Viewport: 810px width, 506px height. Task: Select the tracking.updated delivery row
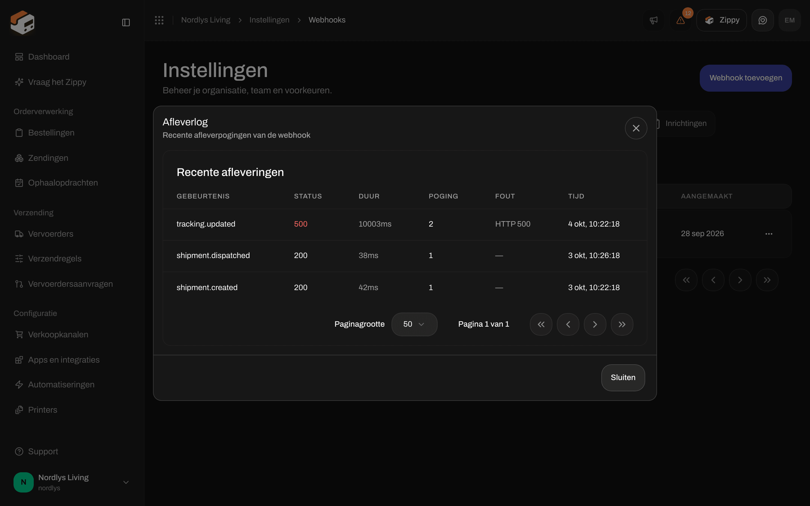click(405, 224)
